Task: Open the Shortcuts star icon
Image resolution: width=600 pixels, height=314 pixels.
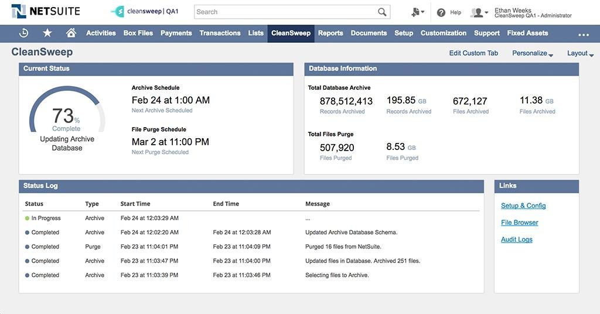Action: tap(47, 33)
